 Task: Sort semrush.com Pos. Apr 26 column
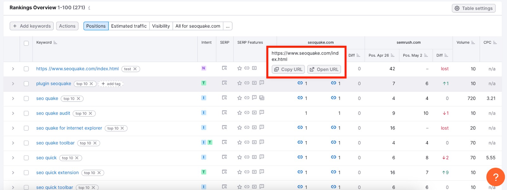(392, 55)
